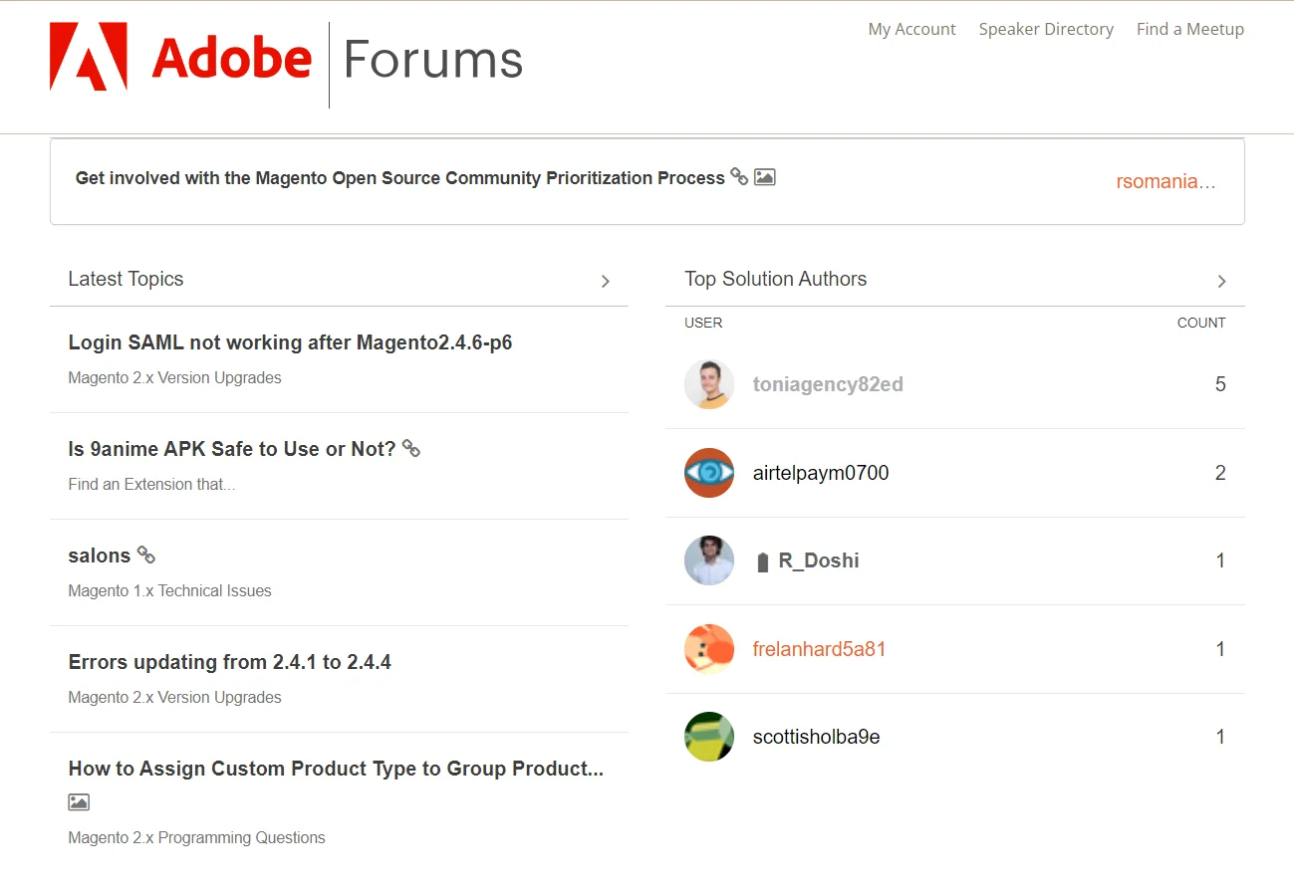This screenshot has height=890, width=1294.
Task: Open the Speaker Directory page
Action: tap(1046, 29)
